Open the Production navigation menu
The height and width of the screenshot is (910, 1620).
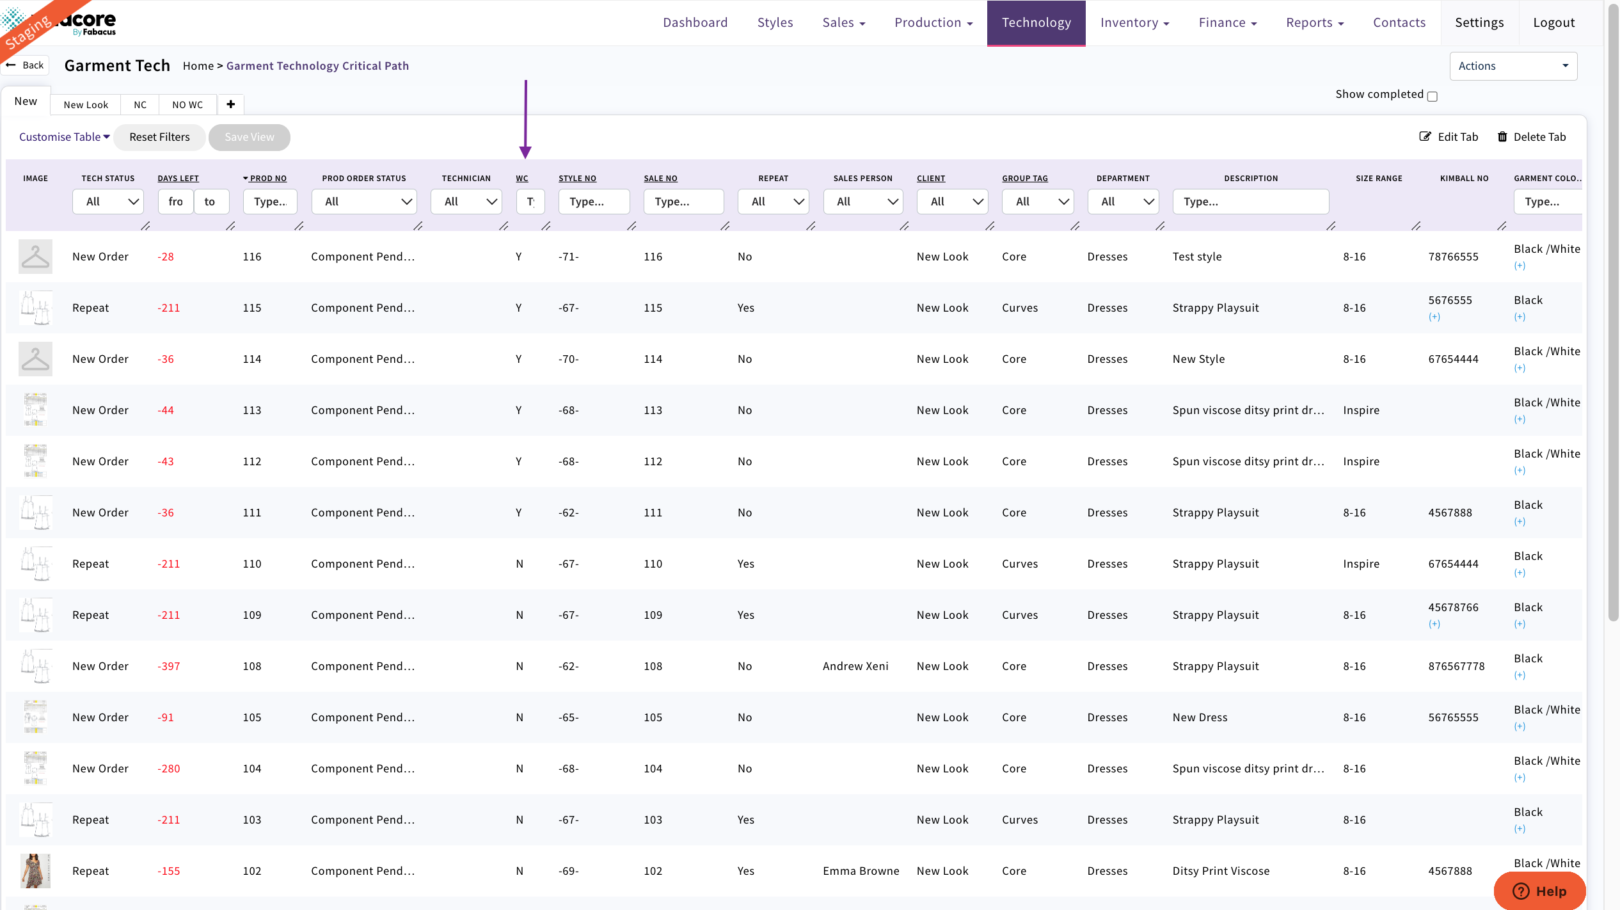933,22
